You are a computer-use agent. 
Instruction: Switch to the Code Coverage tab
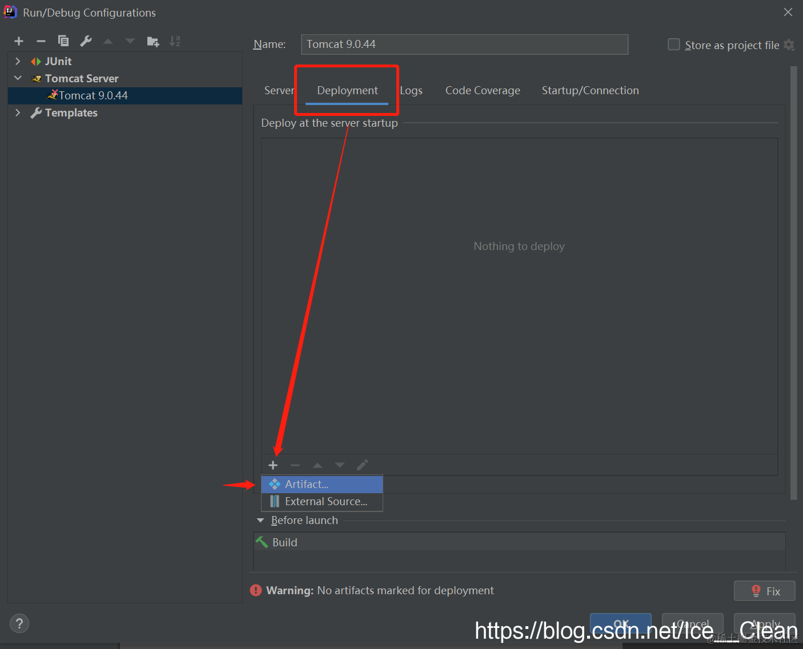pos(483,90)
